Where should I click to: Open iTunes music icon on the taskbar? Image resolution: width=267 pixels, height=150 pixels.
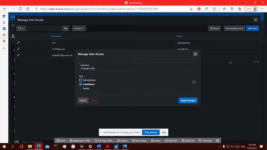(x=73, y=146)
